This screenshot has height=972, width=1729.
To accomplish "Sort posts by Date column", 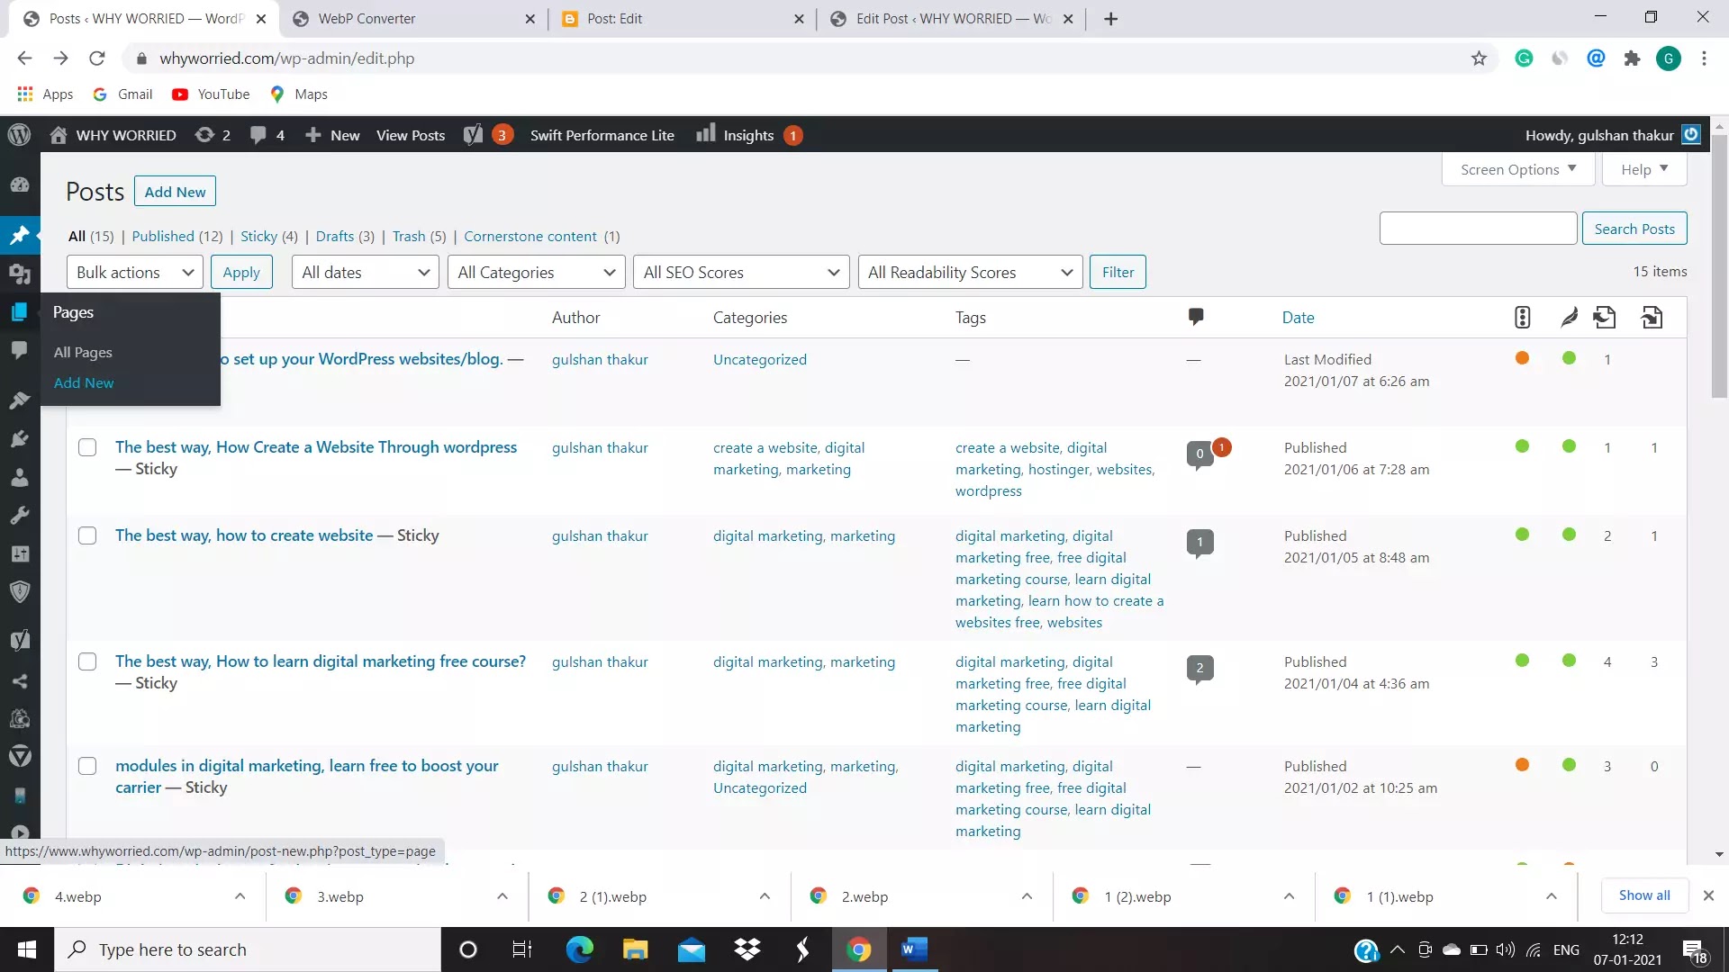I will click(x=1298, y=317).
